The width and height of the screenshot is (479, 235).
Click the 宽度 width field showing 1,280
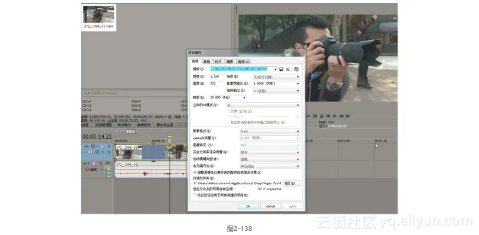[x=216, y=77]
